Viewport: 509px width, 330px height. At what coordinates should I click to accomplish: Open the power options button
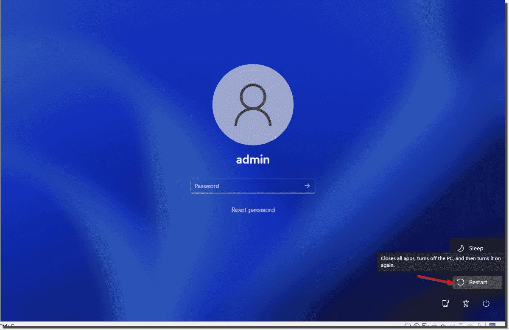pos(486,303)
